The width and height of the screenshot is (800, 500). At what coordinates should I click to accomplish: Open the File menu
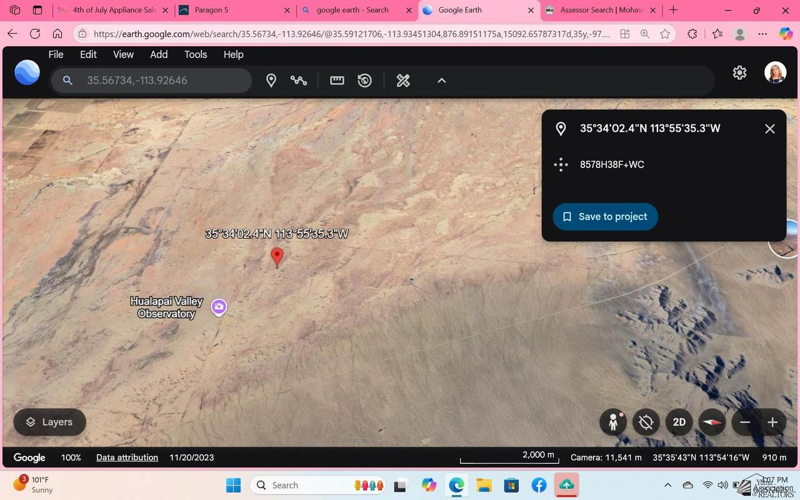56,54
